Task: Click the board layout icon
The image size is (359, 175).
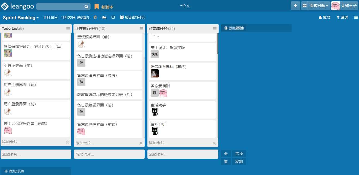Action: click(x=113, y=17)
